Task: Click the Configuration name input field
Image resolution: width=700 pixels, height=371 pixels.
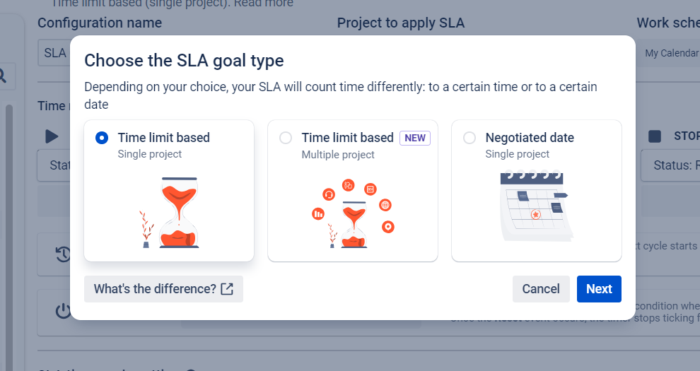Action: coord(54,53)
